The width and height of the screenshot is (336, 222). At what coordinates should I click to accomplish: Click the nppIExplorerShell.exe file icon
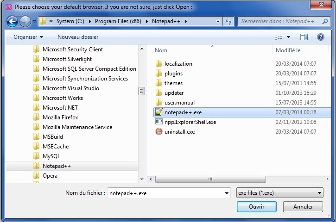[x=159, y=122]
